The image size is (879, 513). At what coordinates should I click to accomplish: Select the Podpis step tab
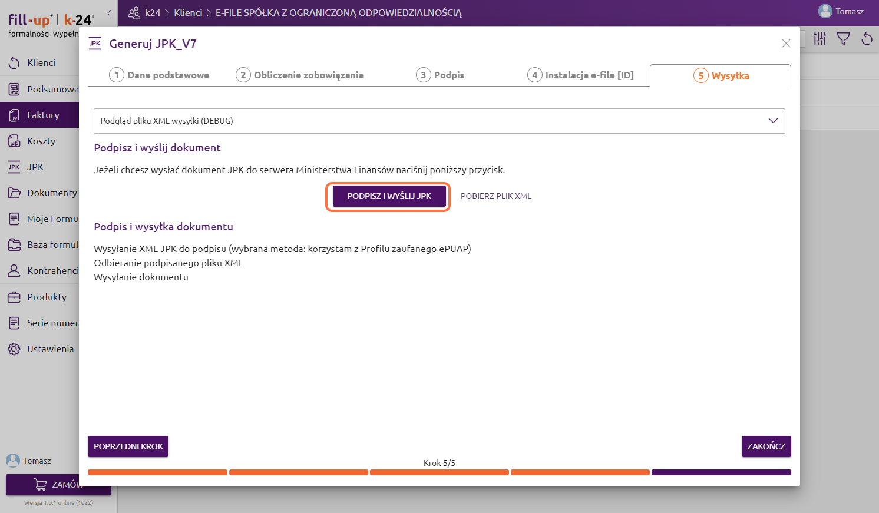tap(440, 75)
